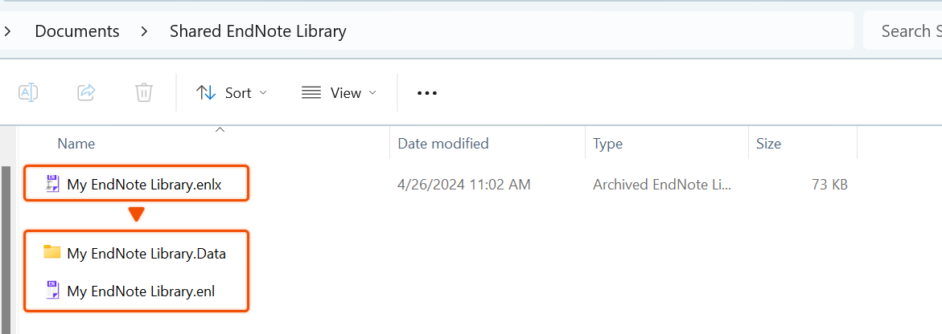
Task: Select the enlx archive file icon
Action: point(53,184)
